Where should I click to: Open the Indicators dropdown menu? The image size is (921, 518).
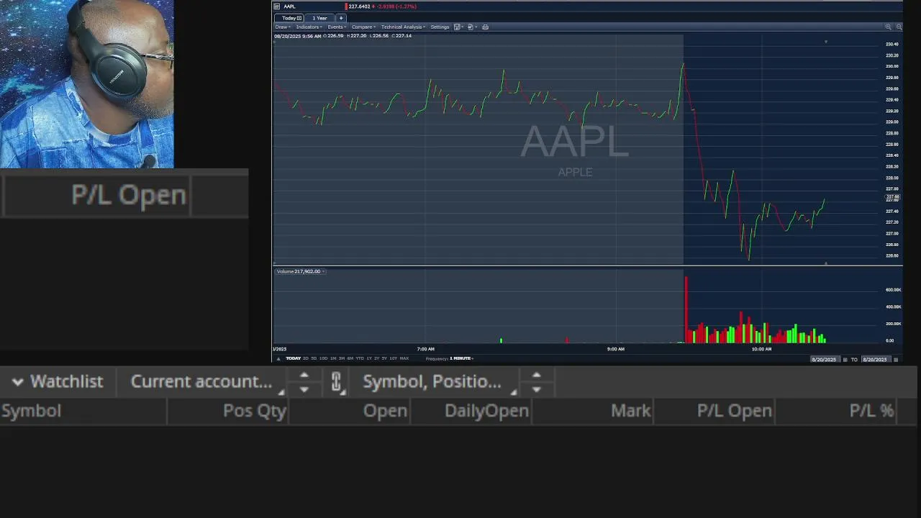309,27
